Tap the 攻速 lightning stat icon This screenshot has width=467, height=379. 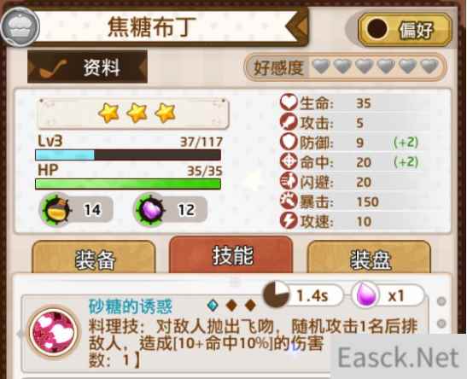[289, 220]
